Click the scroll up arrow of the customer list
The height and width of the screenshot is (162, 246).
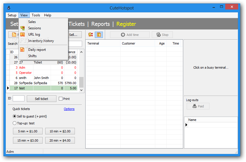point(81,52)
